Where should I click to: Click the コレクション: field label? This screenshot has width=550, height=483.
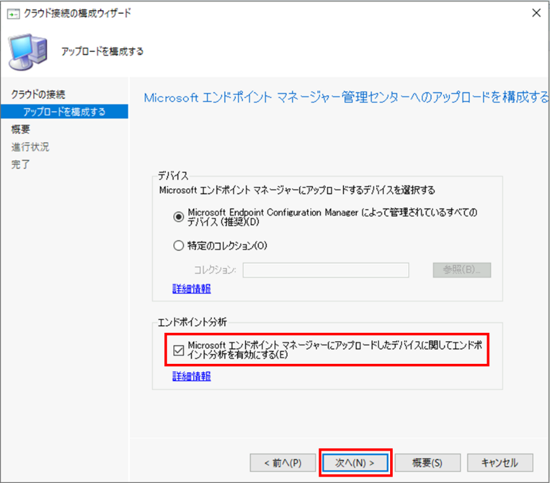point(215,270)
